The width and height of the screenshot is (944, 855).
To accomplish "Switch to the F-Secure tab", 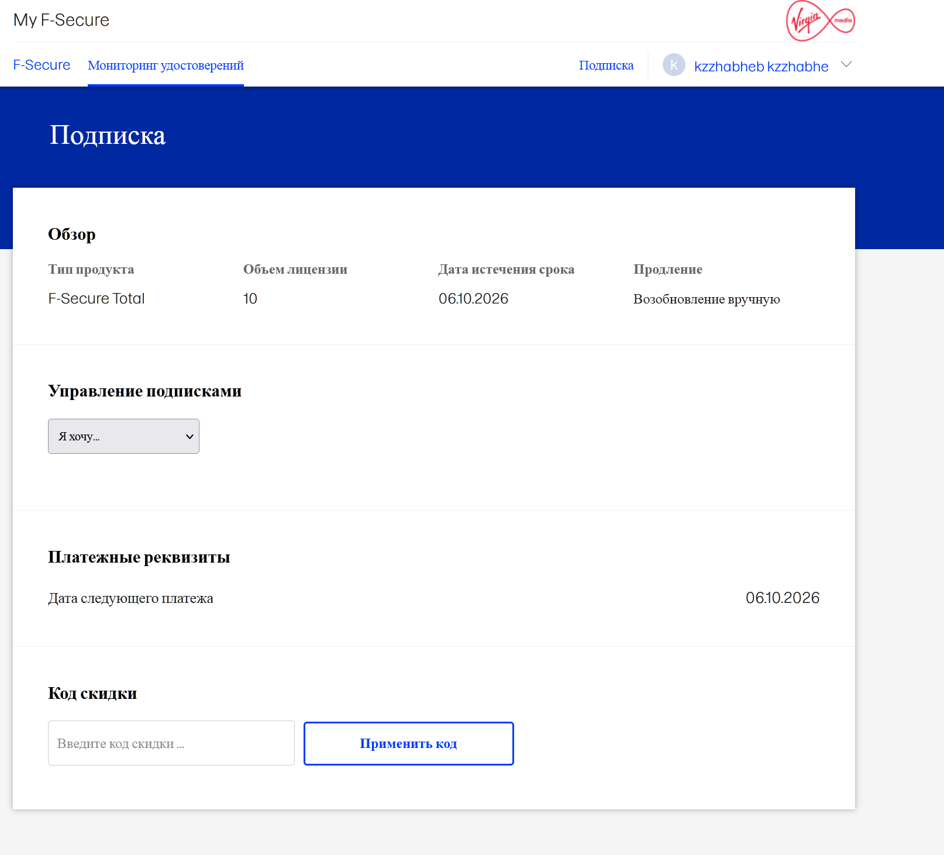I will tap(42, 65).
